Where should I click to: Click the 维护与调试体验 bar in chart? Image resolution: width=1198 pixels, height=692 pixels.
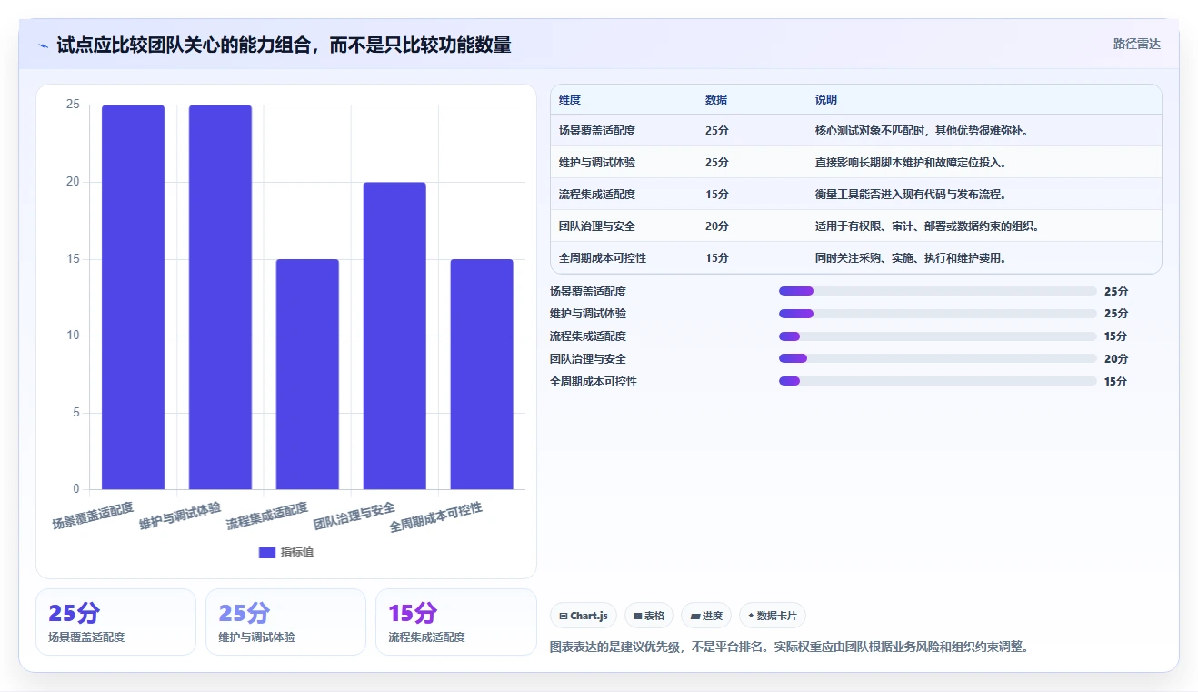click(220, 297)
